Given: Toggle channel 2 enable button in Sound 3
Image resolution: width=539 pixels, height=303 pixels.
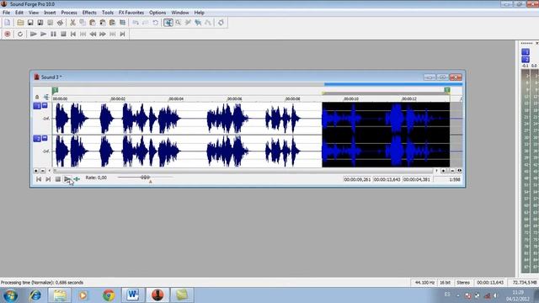Looking at the screenshot, I should click(x=37, y=138).
